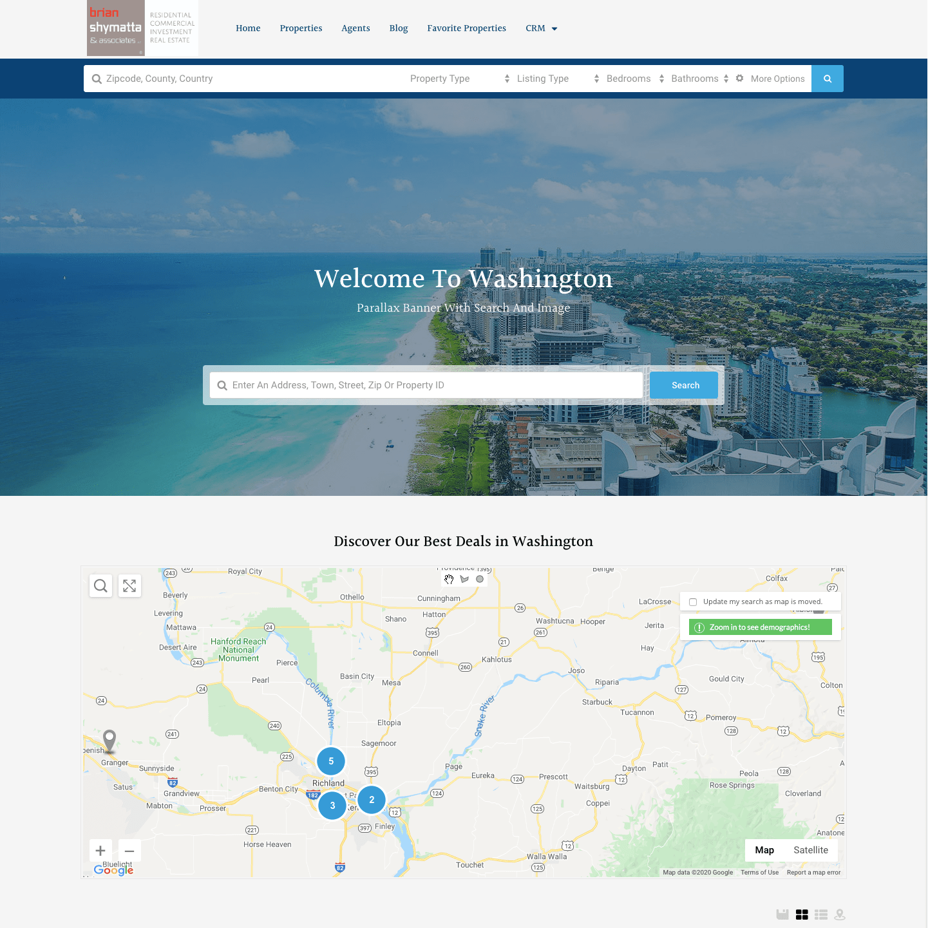This screenshot has width=928, height=928.
Task: Click the Google logo on the map
Action: 113,870
